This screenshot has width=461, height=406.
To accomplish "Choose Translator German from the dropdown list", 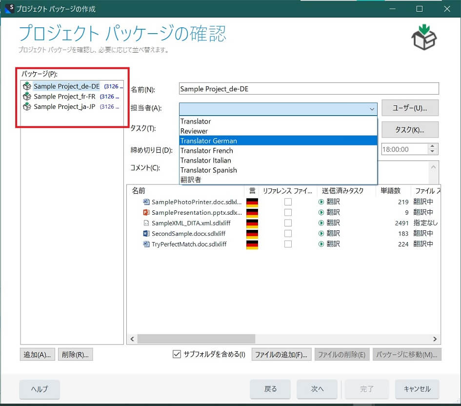I will tap(208, 141).
